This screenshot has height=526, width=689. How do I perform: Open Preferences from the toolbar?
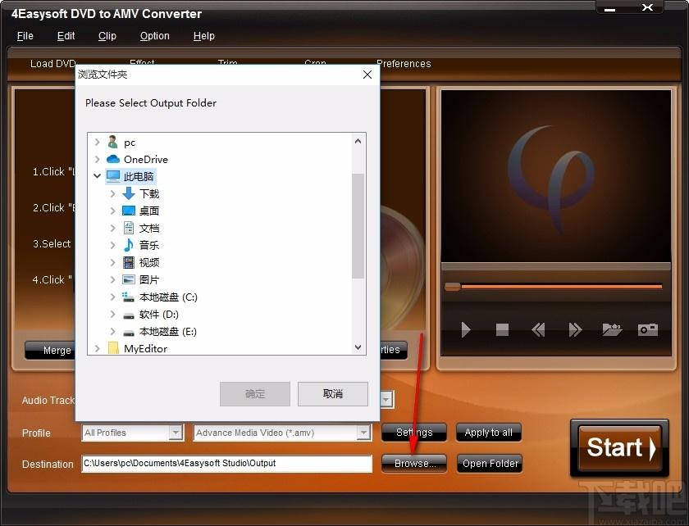point(404,64)
